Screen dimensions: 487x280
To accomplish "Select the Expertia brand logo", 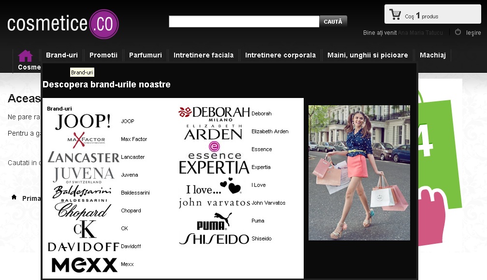I will tap(214, 168).
